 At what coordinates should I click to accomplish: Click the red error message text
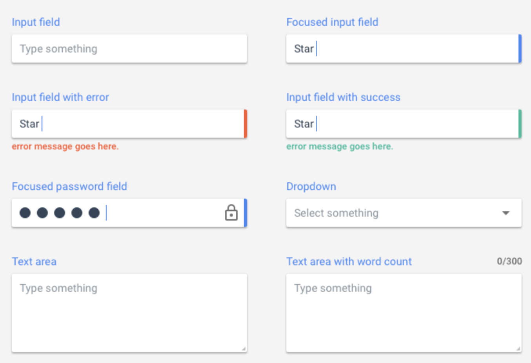(x=65, y=146)
